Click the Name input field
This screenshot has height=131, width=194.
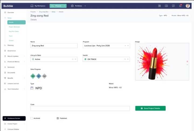54,46
